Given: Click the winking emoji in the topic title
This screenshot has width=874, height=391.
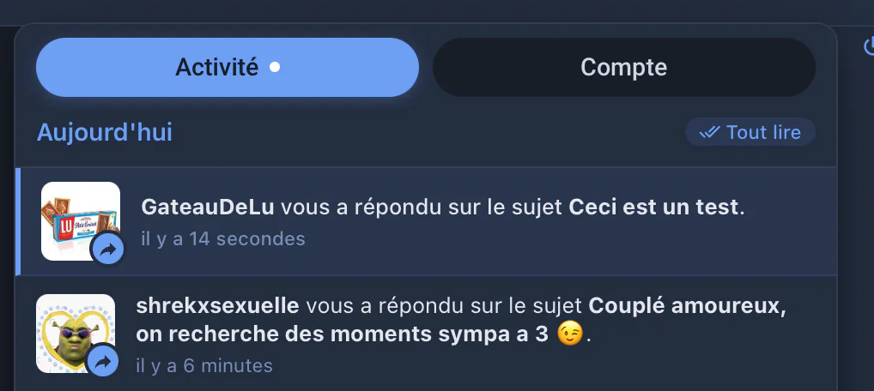Looking at the screenshot, I should coord(570,334).
